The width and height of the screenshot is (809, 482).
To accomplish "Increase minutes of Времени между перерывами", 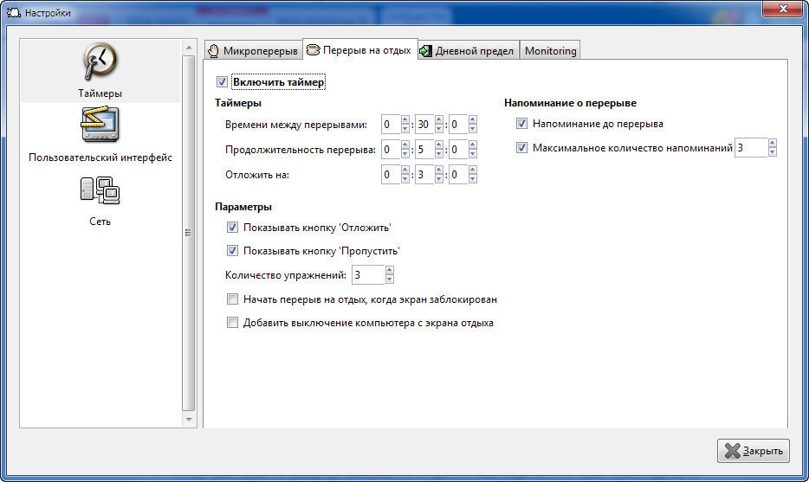I will click(x=439, y=120).
